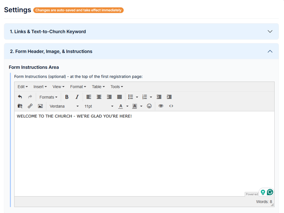The width and height of the screenshot is (284, 213).
Task: Click the green Grammarly G icon
Action: [270, 192]
